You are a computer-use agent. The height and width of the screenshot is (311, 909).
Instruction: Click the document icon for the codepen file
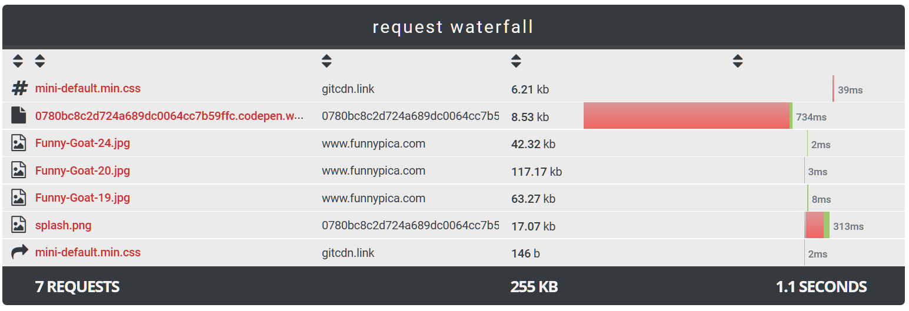tap(19, 116)
